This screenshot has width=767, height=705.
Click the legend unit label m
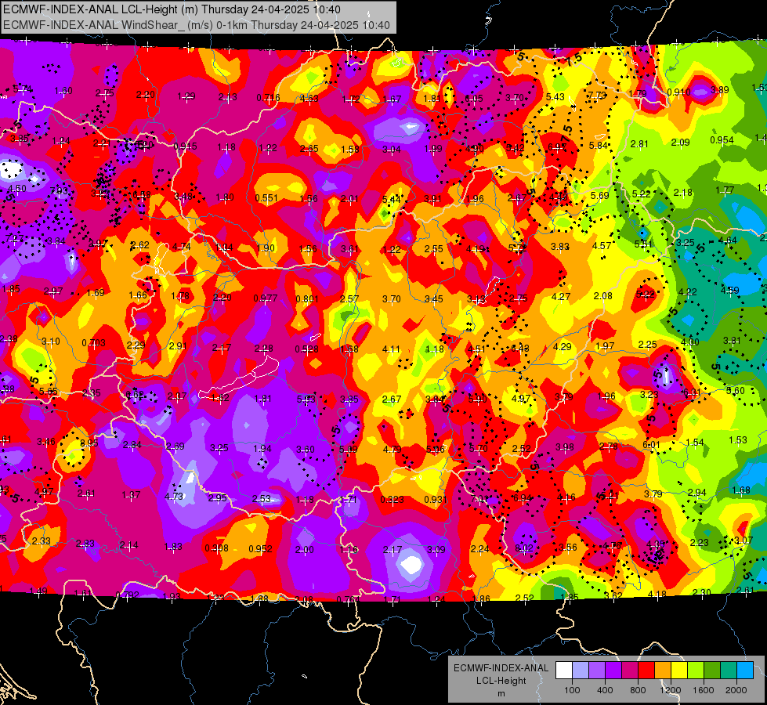click(x=501, y=693)
